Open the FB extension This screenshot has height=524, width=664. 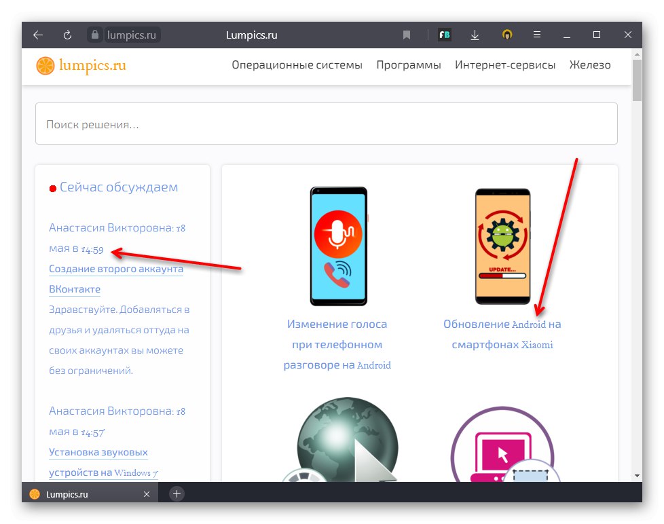click(444, 35)
